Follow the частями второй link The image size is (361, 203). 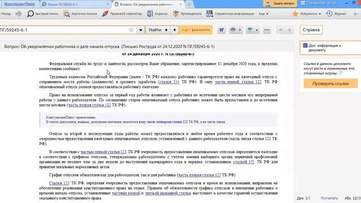click(126, 193)
